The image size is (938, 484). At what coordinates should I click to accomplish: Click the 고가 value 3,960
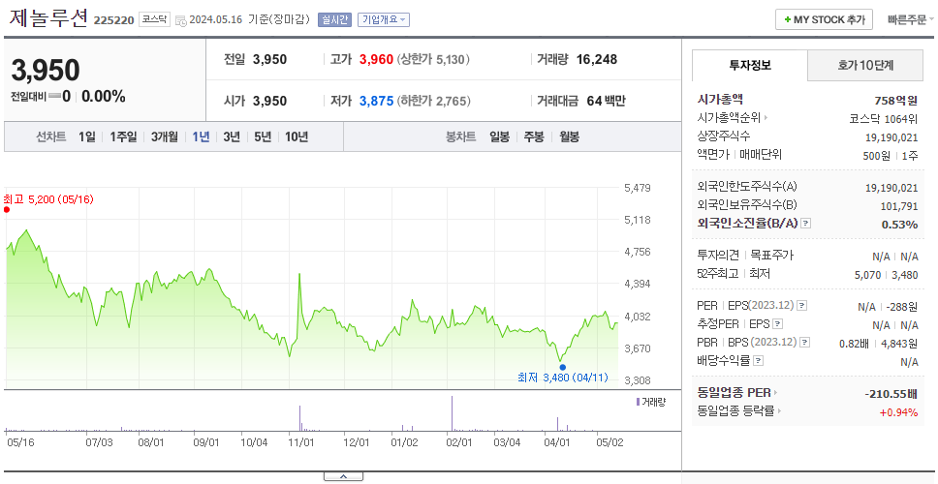[x=376, y=60]
